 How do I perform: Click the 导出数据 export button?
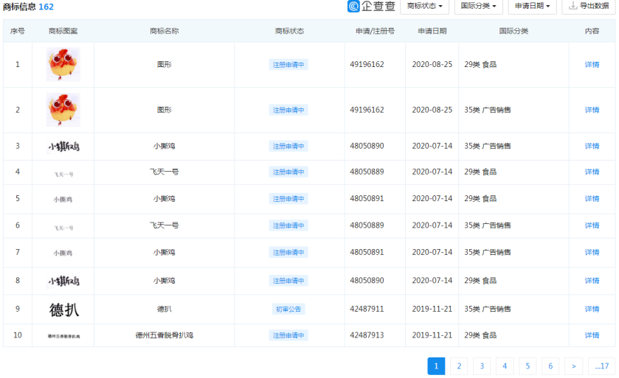[589, 6]
